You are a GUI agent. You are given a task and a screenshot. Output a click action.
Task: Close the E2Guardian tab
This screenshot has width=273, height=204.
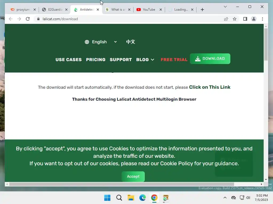tap(66, 10)
